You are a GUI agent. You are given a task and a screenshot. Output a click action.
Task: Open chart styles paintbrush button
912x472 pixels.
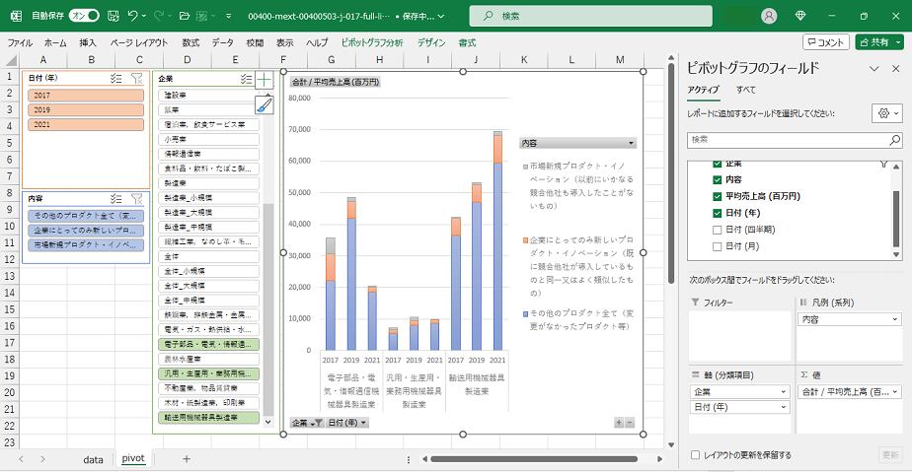[x=264, y=105]
